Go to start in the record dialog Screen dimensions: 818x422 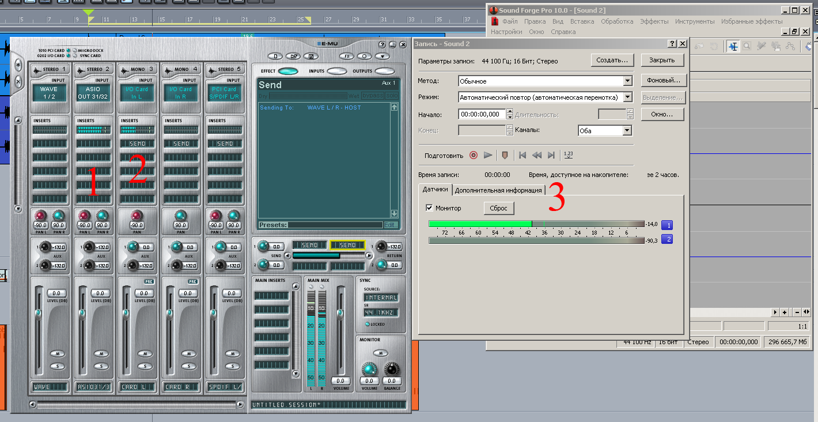[522, 155]
